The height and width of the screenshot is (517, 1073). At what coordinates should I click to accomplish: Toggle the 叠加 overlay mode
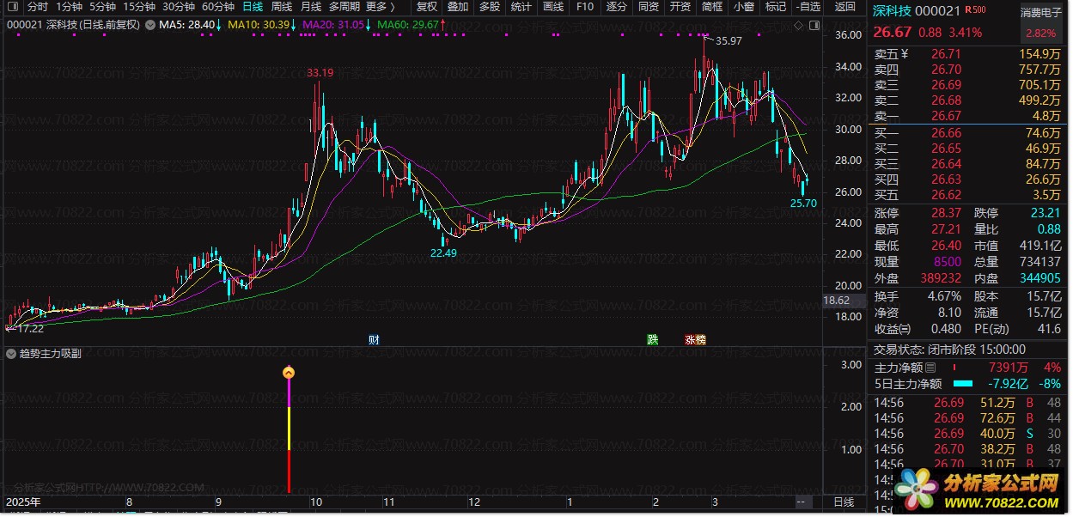click(458, 7)
